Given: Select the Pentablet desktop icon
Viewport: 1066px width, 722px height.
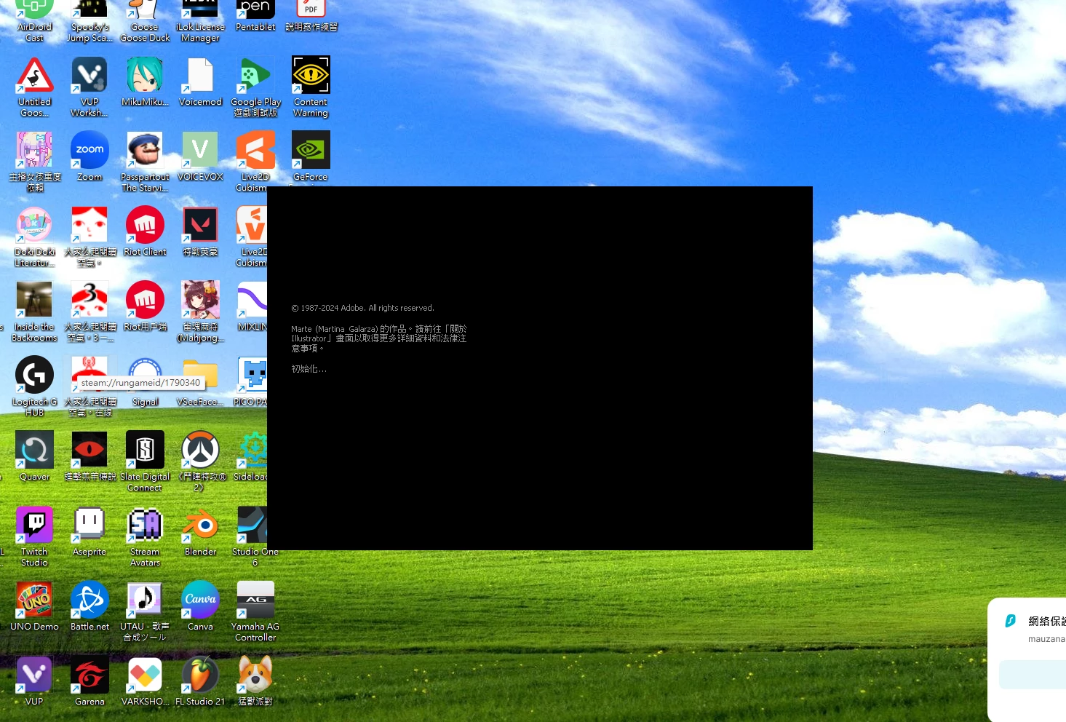Looking at the screenshot, I should [255, 16].
